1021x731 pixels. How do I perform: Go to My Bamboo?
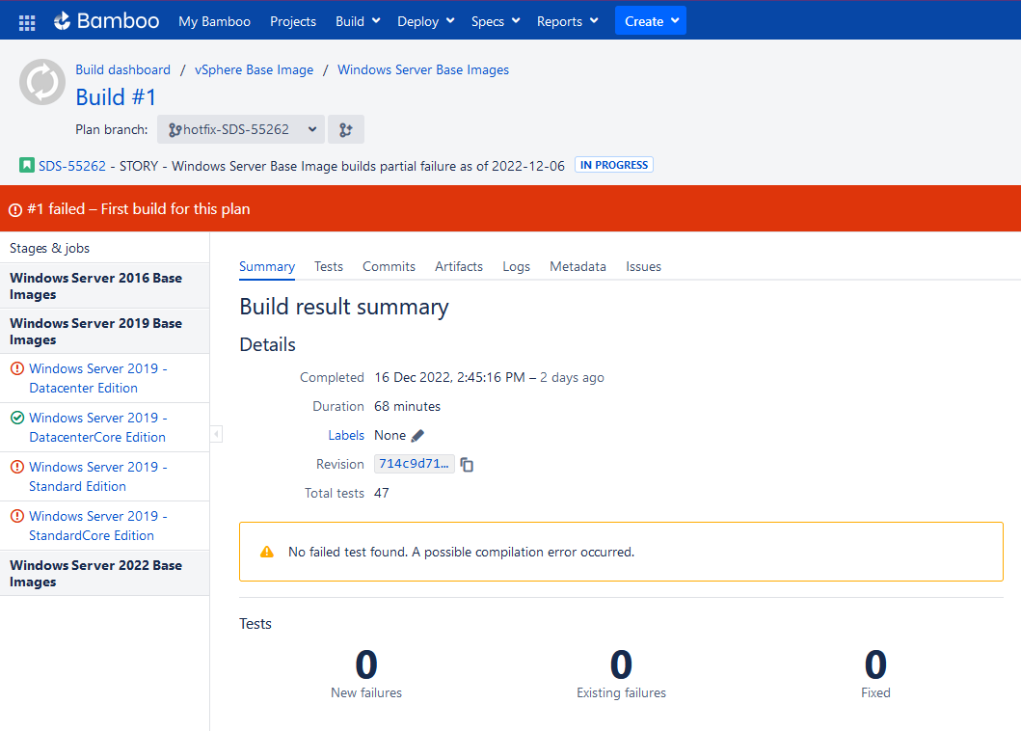[214, 21]
